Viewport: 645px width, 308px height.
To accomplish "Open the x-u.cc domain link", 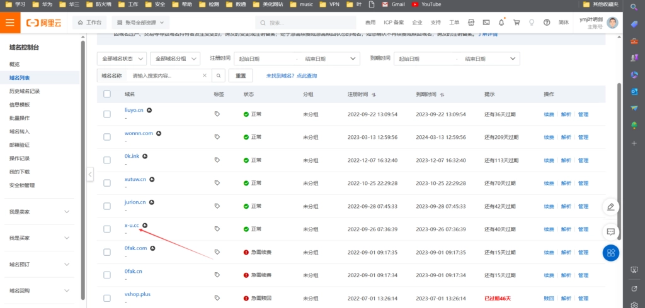I will (x=132, y=226).
